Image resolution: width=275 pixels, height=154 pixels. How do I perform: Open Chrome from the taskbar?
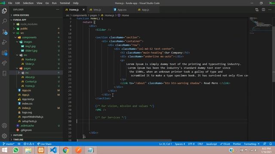66,150
